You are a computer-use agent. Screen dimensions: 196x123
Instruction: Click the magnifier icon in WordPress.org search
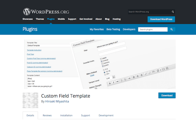pos(173,12)
